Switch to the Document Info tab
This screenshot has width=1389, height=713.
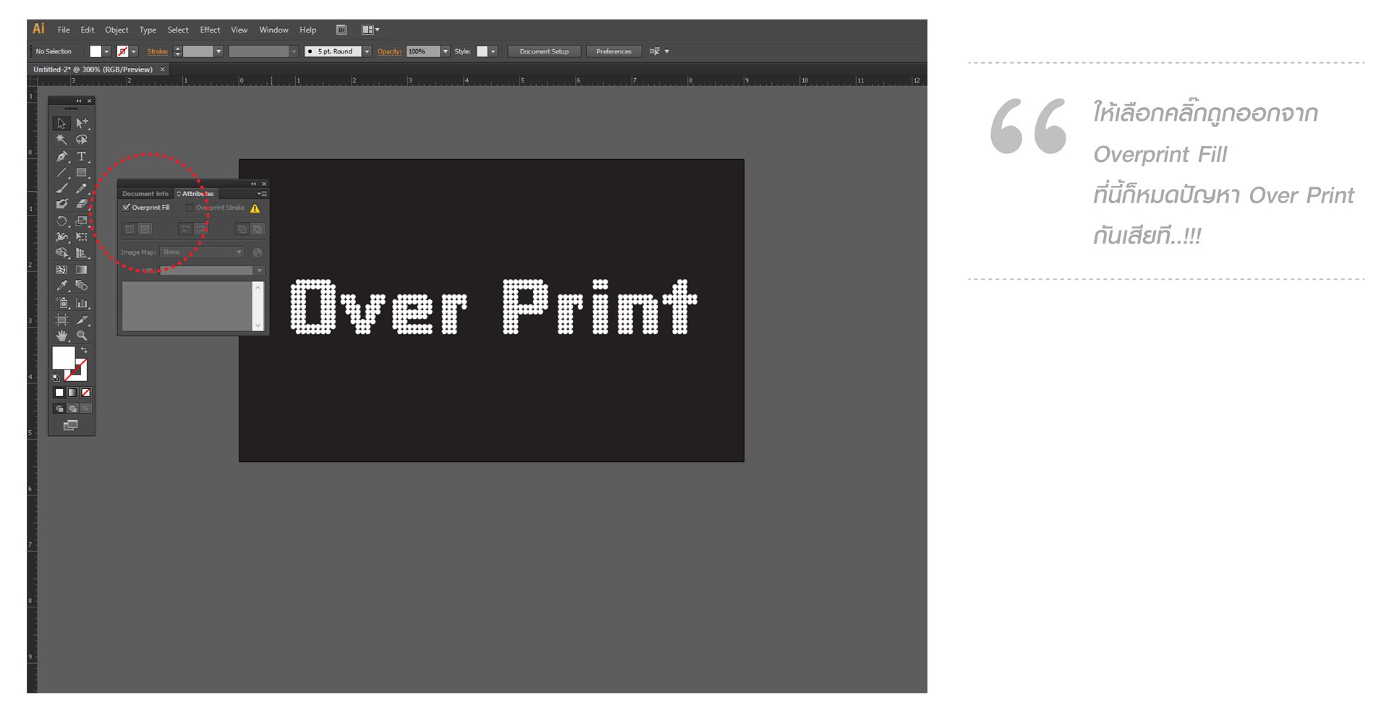click(145, 194)
